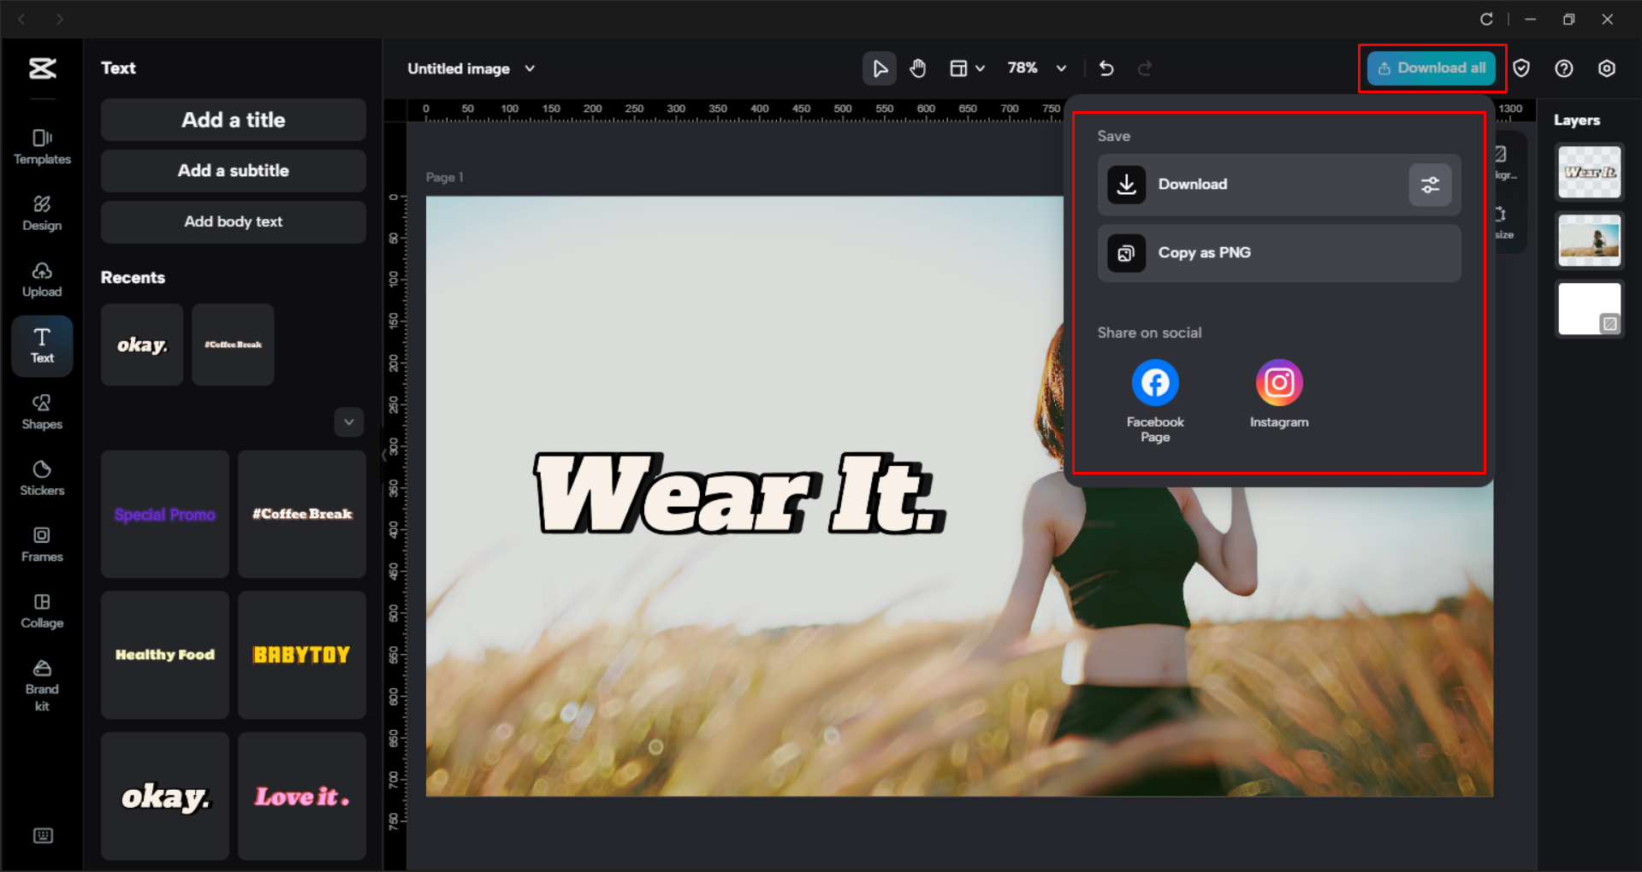Open the Templates panel
Viewport: 1642px width, 872px height.
point(41,147)
